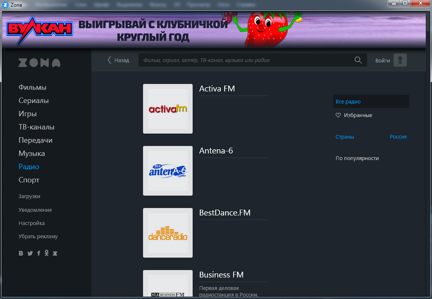Open the Спорт section
Screen dimensions: 432x299
pos(29,180)
